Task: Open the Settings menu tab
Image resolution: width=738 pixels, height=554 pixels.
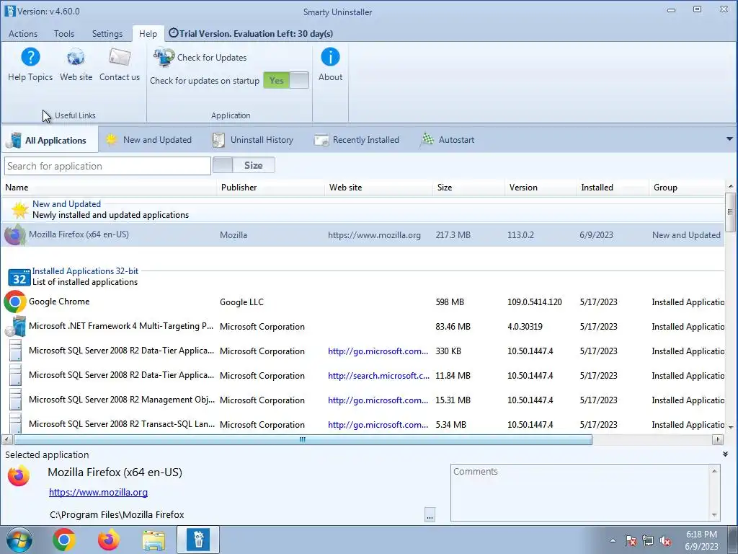Action: coord(107,34)
